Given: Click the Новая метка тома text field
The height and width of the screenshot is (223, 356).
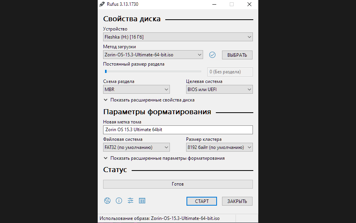Looking at the screenshot, I should [x=178, y=130].
